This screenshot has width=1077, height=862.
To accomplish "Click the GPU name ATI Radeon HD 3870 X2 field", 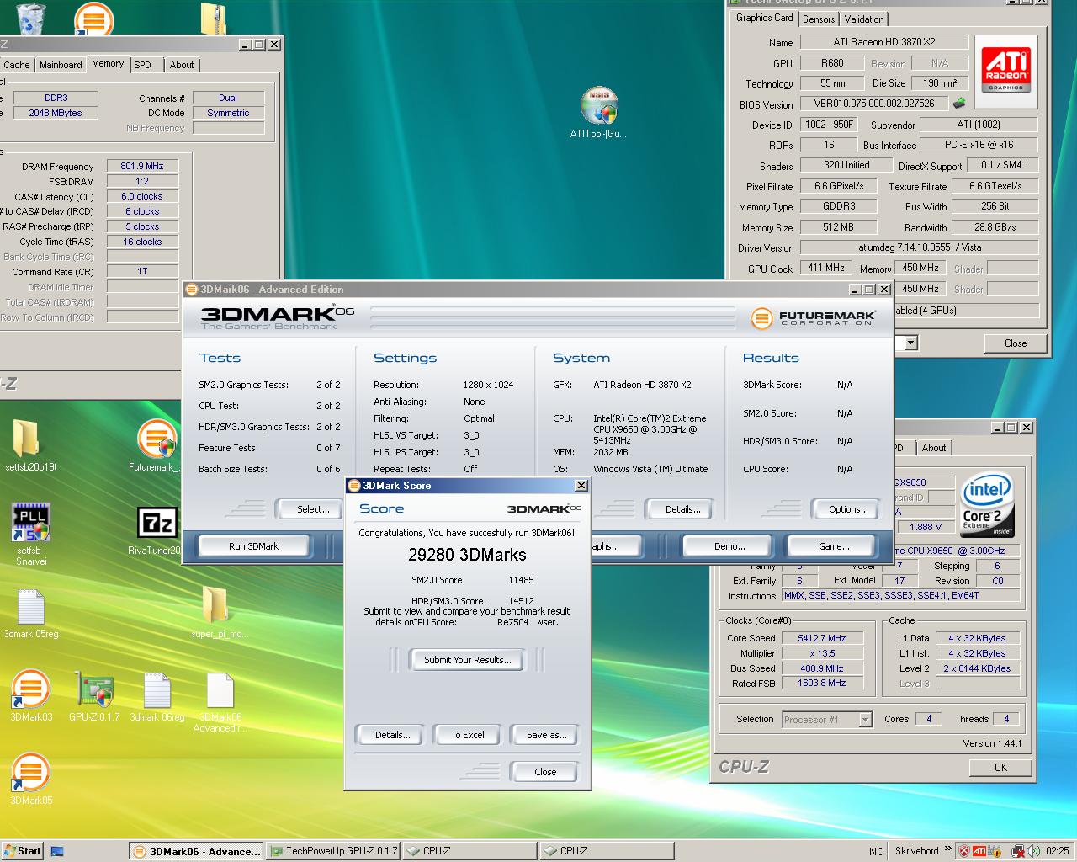I will (883, 42).
